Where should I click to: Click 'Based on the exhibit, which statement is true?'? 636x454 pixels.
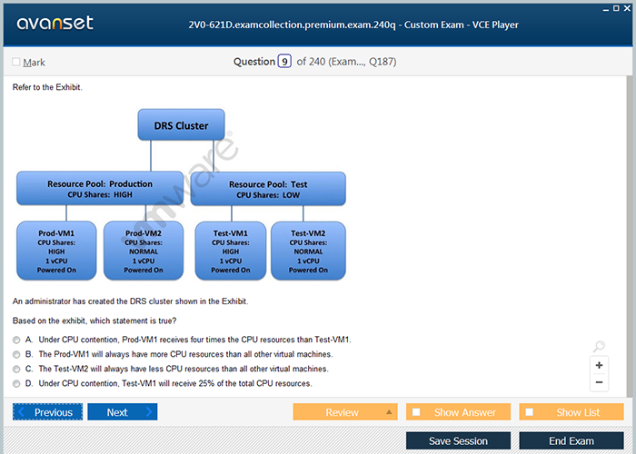[94, 321]
